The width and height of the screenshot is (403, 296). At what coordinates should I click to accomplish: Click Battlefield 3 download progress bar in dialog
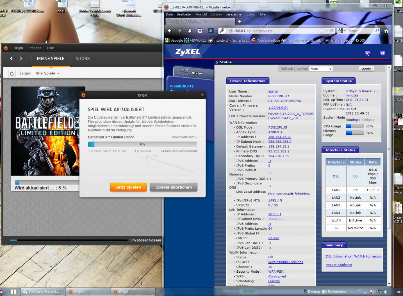(142, 144)
